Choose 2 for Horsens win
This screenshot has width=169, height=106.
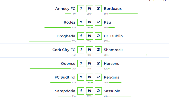pos(98,63)
